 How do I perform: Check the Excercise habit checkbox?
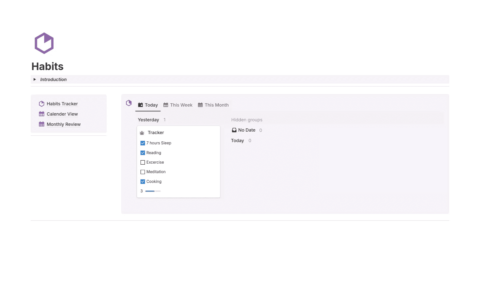click(143, 162)
